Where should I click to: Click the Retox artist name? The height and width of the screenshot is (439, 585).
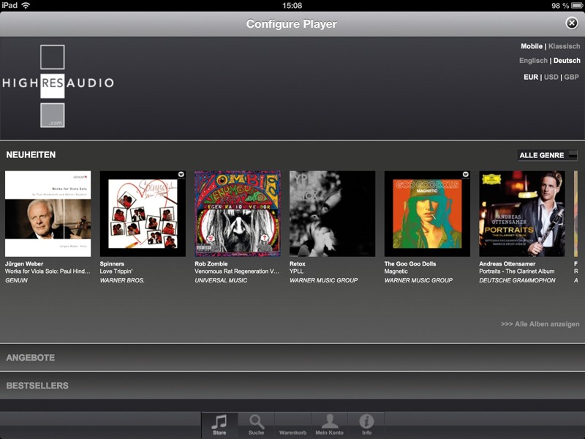[298, 263]
